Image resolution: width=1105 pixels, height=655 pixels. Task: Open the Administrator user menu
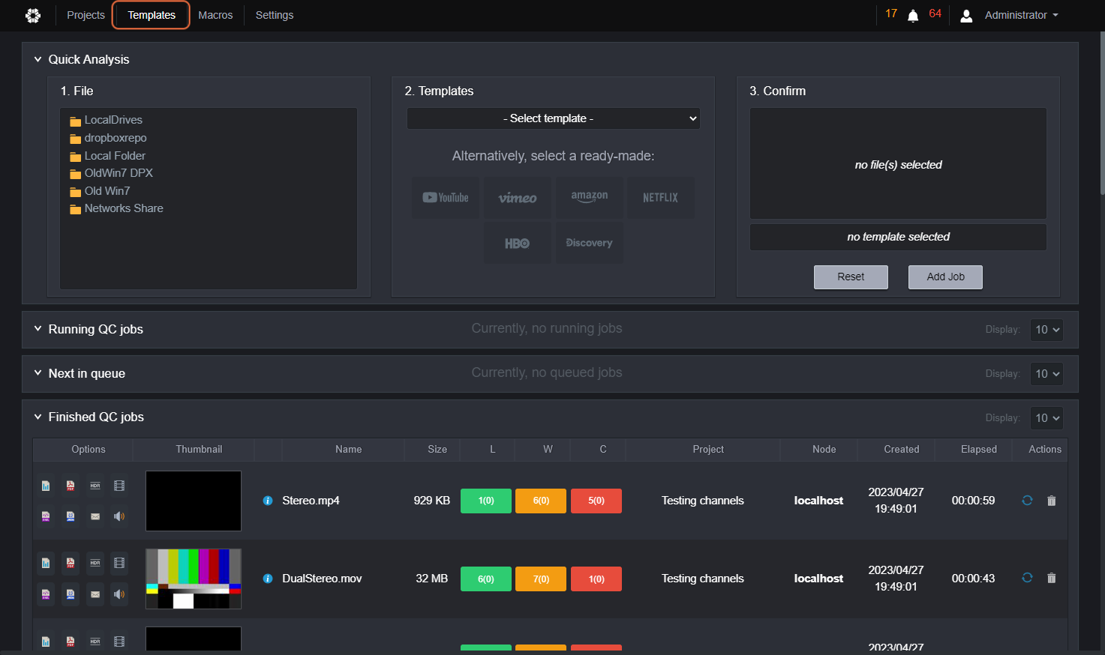[x=1010, y=15]
